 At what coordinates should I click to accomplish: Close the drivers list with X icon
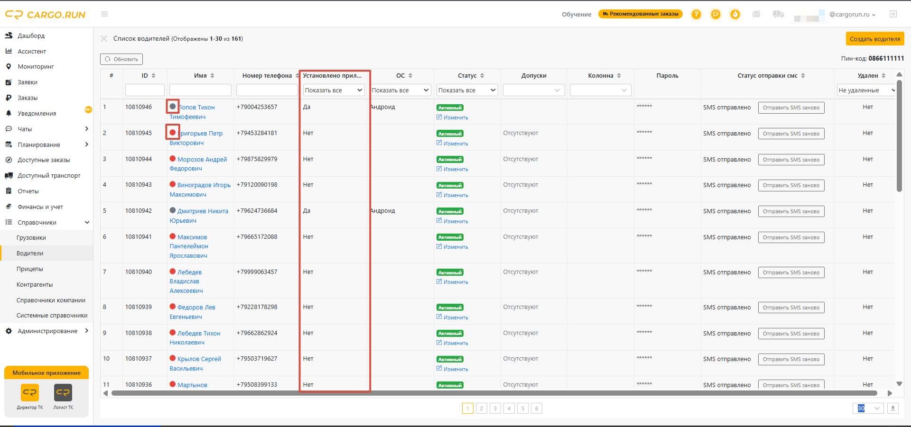click(104, 39)
